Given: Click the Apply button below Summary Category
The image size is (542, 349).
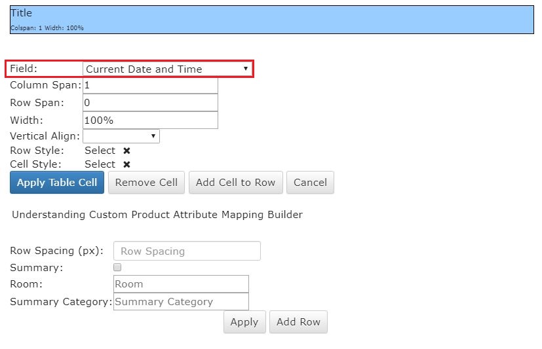Looking at the screenshot, I should [244, 321].
